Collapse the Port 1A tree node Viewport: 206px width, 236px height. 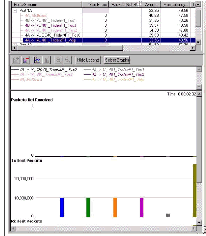(15, 11)
